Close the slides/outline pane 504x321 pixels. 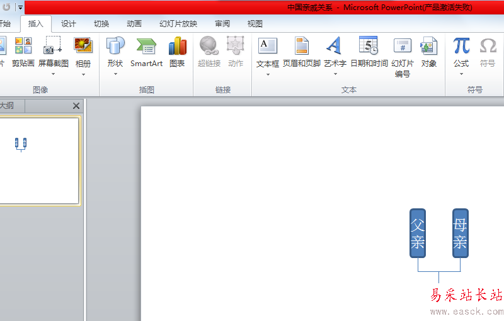[76, 106]
